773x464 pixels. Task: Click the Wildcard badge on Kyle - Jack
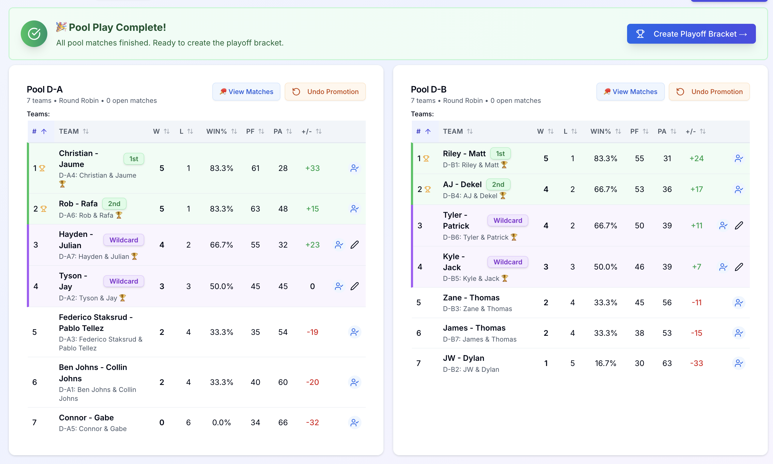507,262
